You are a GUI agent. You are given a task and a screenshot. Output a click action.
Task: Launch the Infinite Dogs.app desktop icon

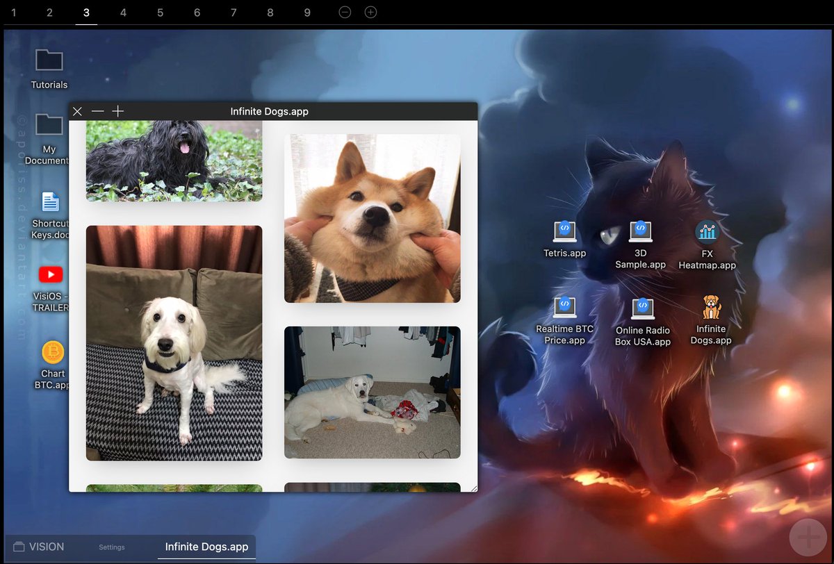(x=711, y=307)
